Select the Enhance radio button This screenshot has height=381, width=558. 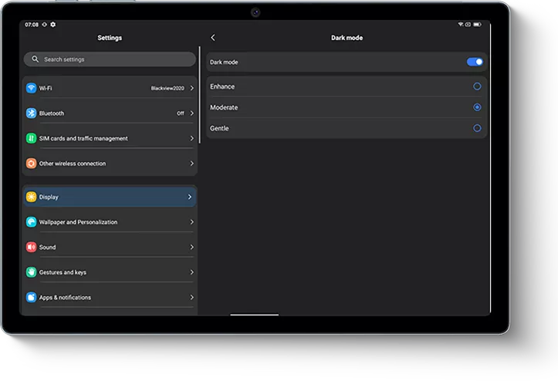coord(477,86)
